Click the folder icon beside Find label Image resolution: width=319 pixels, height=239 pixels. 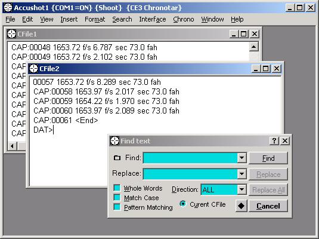[117, 158]
